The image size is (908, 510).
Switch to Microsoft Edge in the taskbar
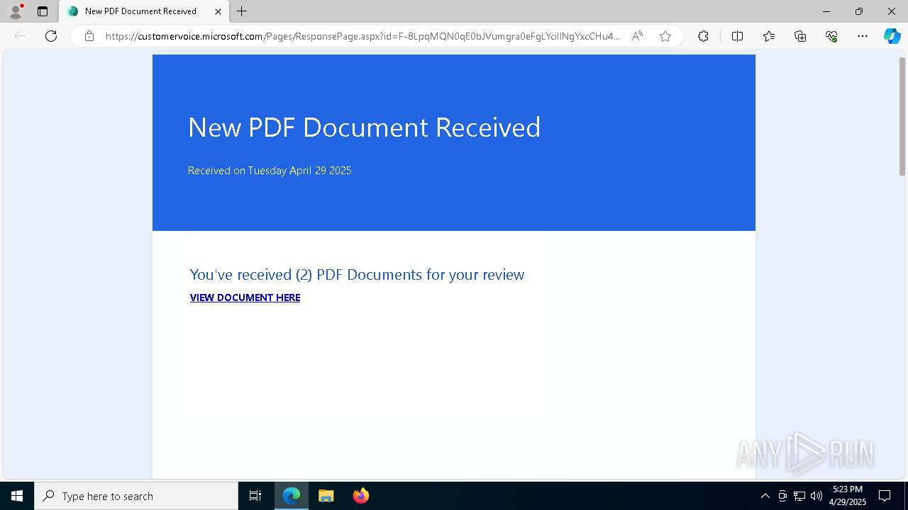pos(292,496)
